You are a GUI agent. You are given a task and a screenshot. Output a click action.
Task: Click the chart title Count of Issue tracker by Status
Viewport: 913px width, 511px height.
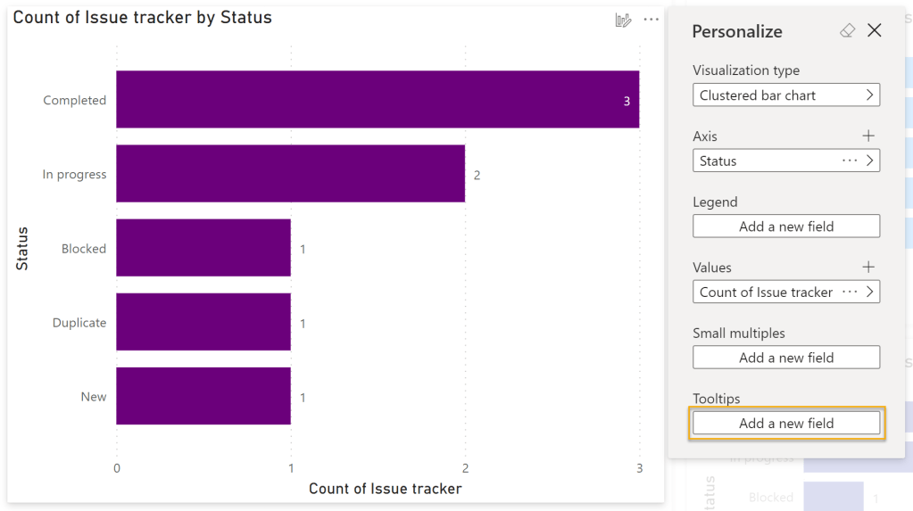[143, 18]
